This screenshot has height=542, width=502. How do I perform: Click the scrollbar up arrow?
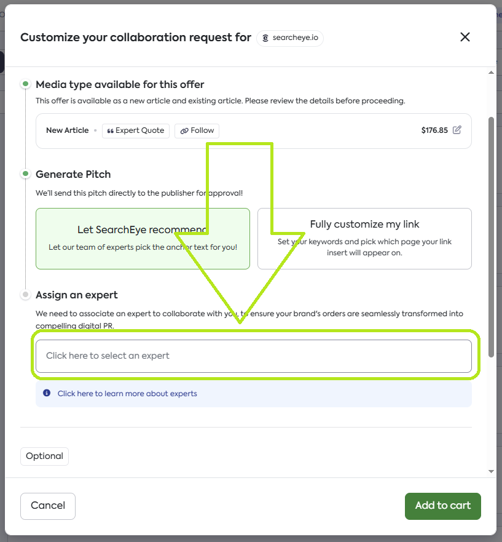click(491, 73)
